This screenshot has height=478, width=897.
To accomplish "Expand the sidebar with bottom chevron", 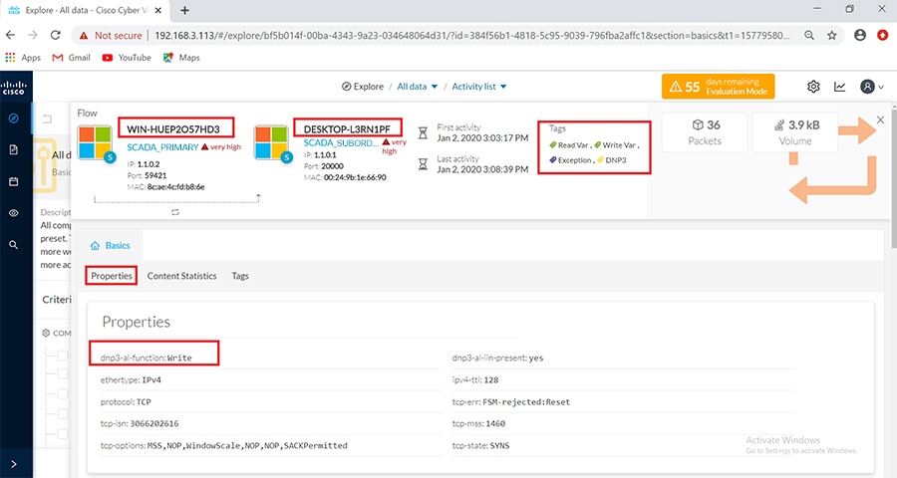I will pos(14,464).
